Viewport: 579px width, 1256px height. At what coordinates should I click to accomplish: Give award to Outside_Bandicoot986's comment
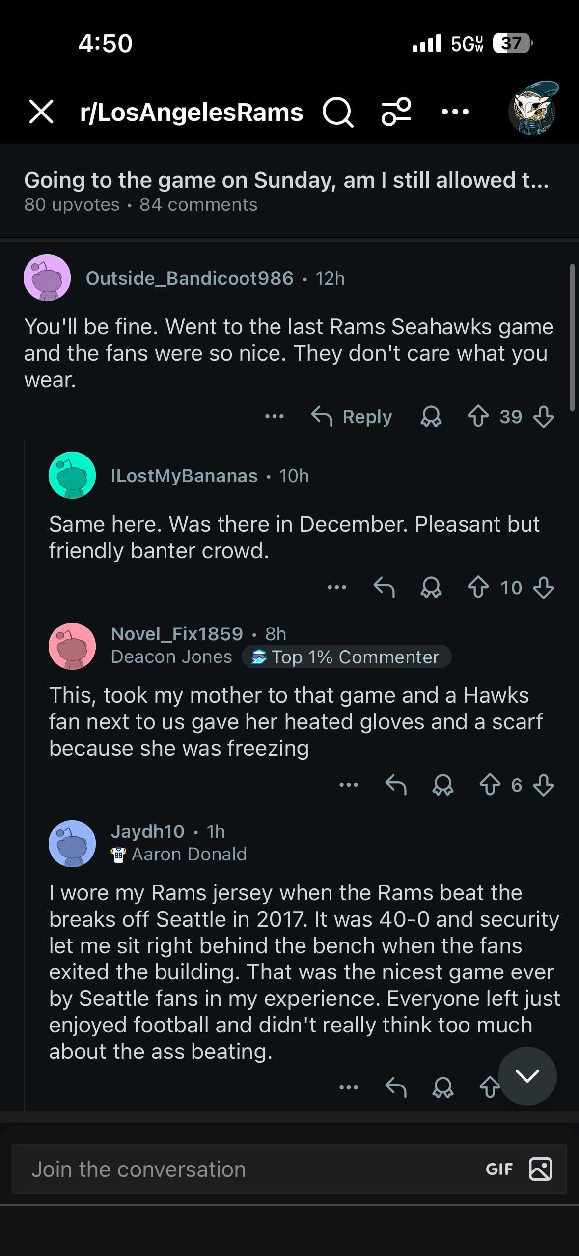click(x=431, y=417)
